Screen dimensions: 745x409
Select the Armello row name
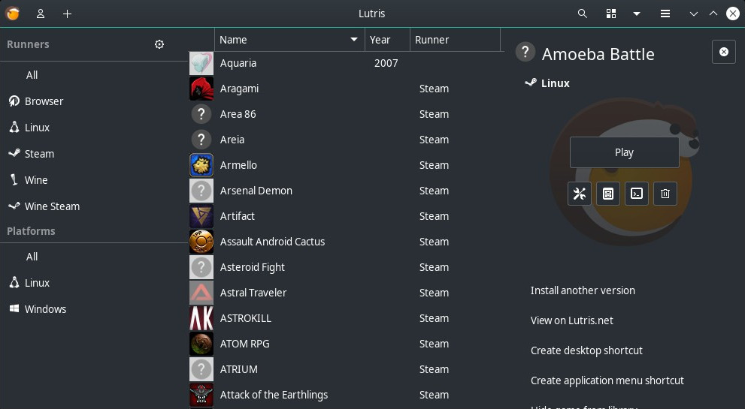coord(238,165)
